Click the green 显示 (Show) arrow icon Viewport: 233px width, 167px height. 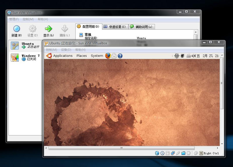pyautogui.click(x=49, y=29)
